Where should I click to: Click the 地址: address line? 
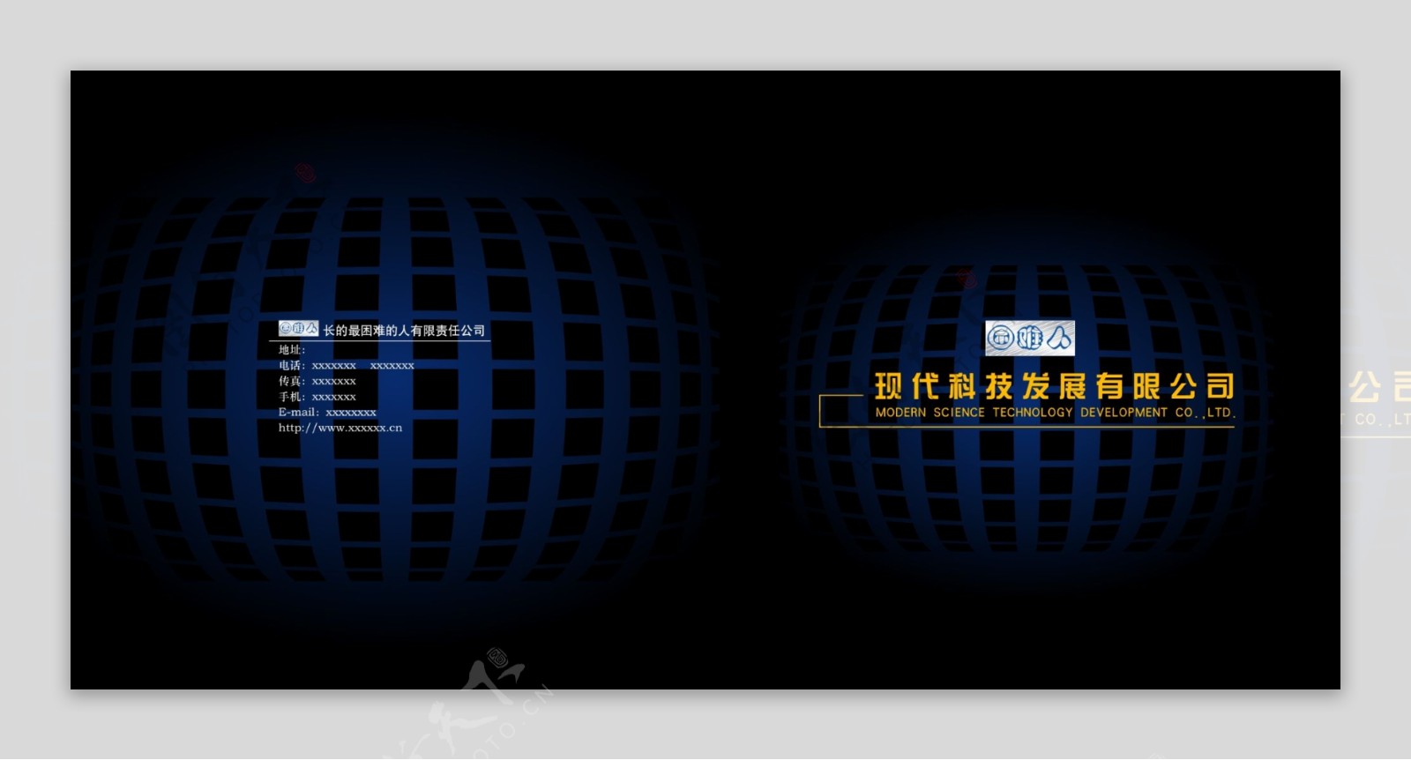coord(292,350)
